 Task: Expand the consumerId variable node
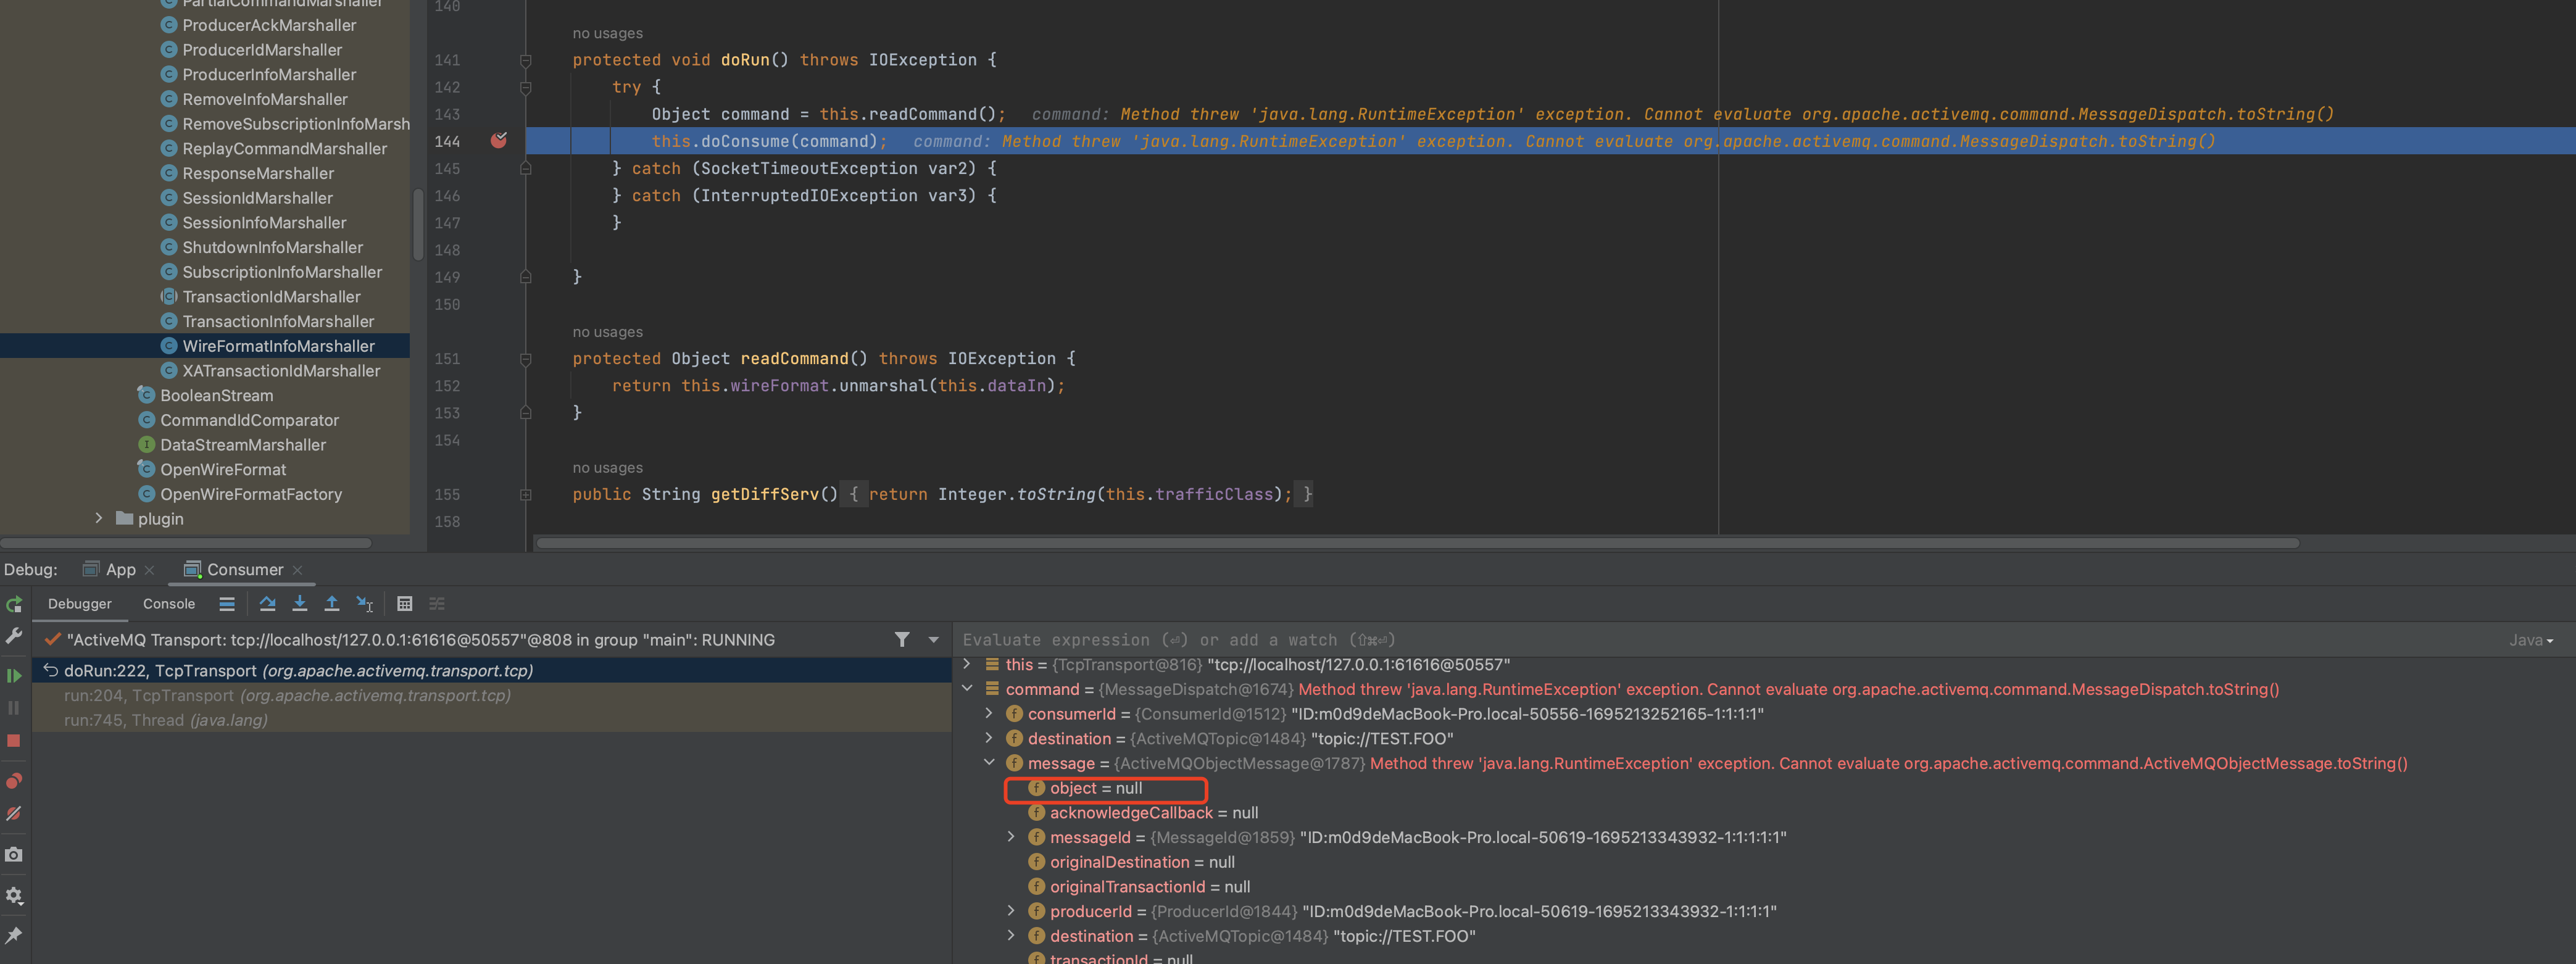point(989,714)
